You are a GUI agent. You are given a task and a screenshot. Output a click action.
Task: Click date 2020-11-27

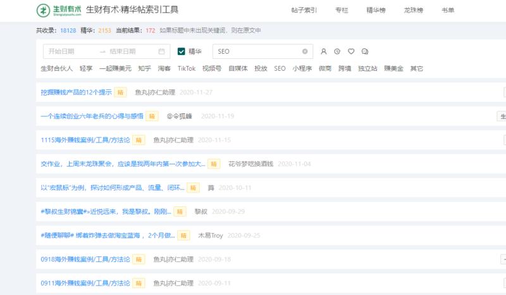(196, 92)
